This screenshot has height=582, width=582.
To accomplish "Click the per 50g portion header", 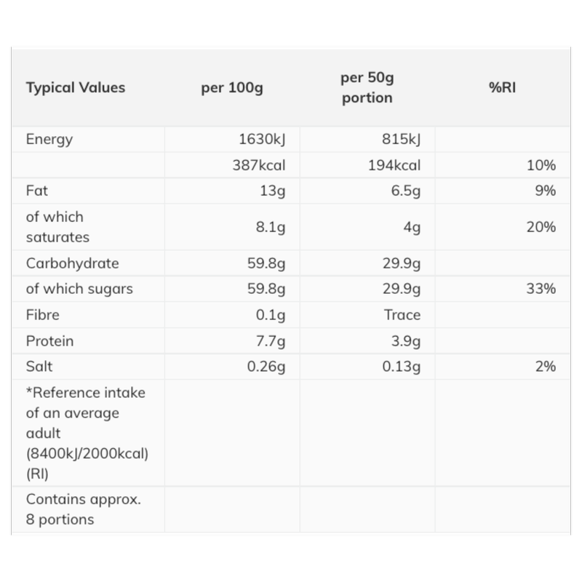I will coord(367,87).
